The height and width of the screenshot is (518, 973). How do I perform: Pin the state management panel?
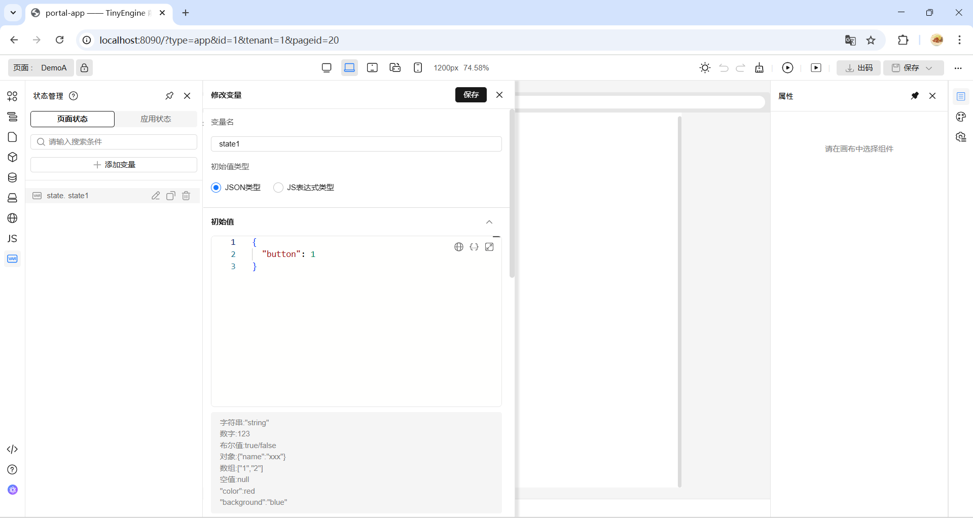(x=169, y=96)
